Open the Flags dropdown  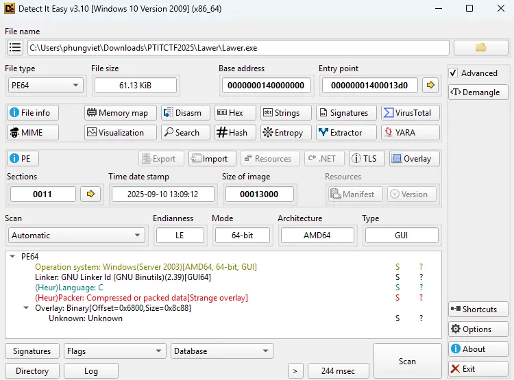click(x=114, y=351)
